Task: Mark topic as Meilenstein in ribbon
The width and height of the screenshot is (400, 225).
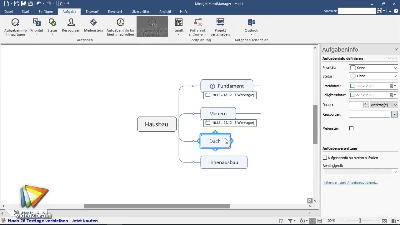Action: [x=93, y=25]
